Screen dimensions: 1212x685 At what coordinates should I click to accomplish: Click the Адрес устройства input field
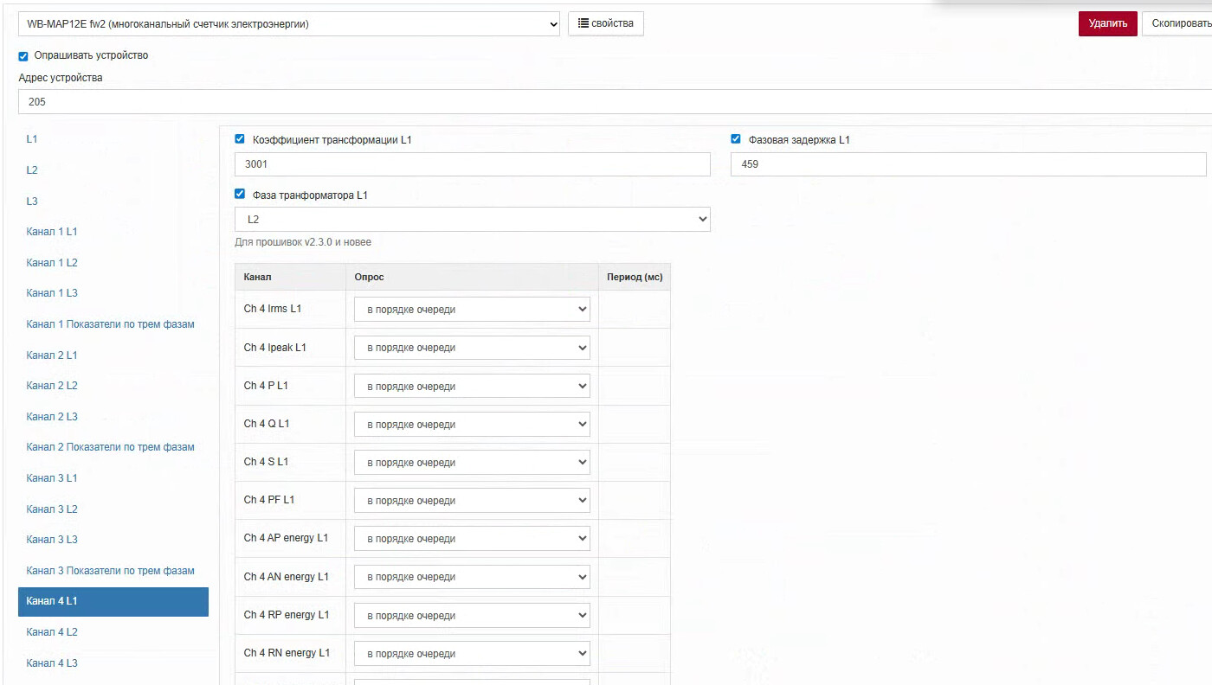click(x=606, y=102)
